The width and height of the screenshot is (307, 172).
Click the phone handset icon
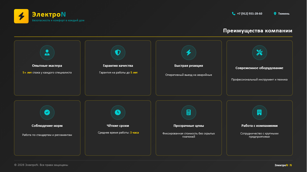(234, 13)
